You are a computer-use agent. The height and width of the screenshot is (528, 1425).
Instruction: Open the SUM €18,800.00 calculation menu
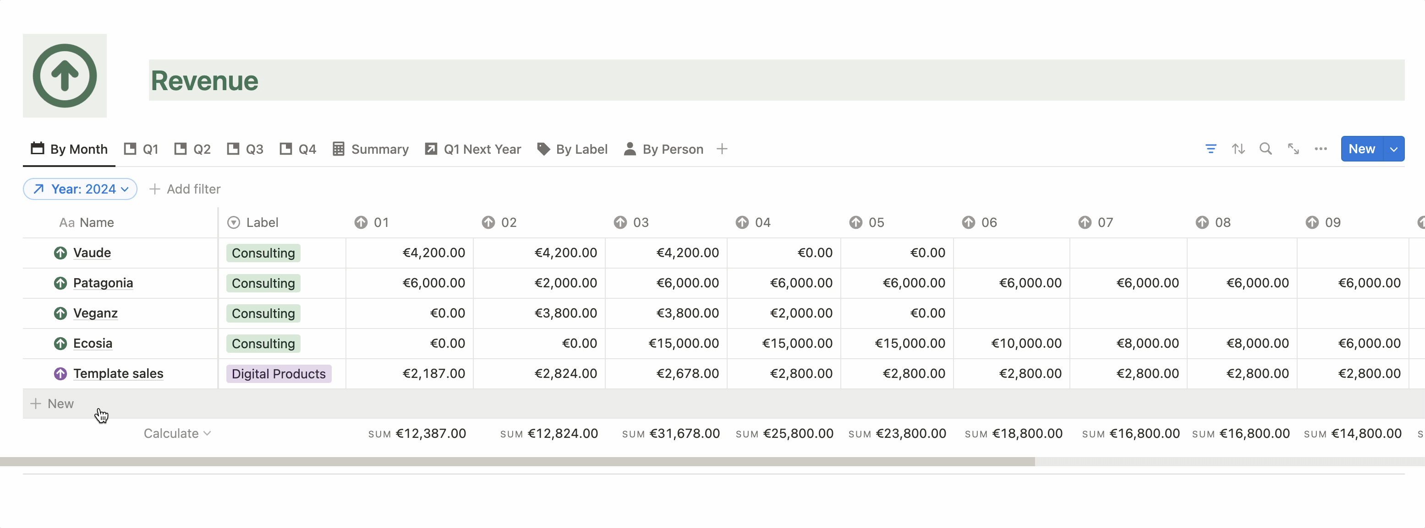click(1014, 434)
